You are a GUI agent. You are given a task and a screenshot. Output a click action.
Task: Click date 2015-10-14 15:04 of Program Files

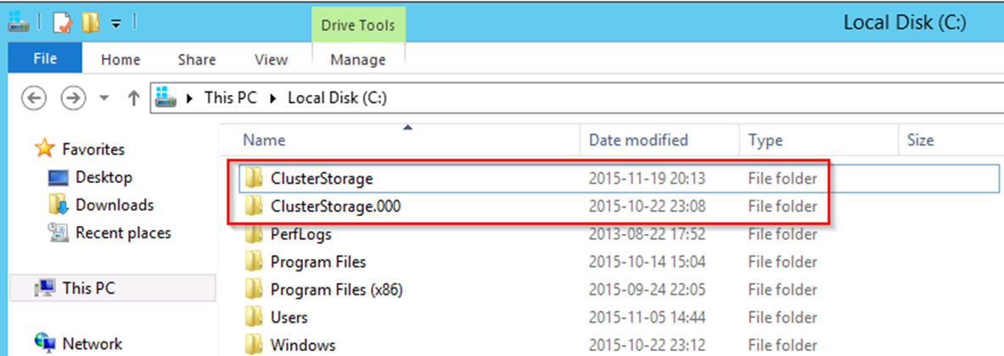pos(647,262)
